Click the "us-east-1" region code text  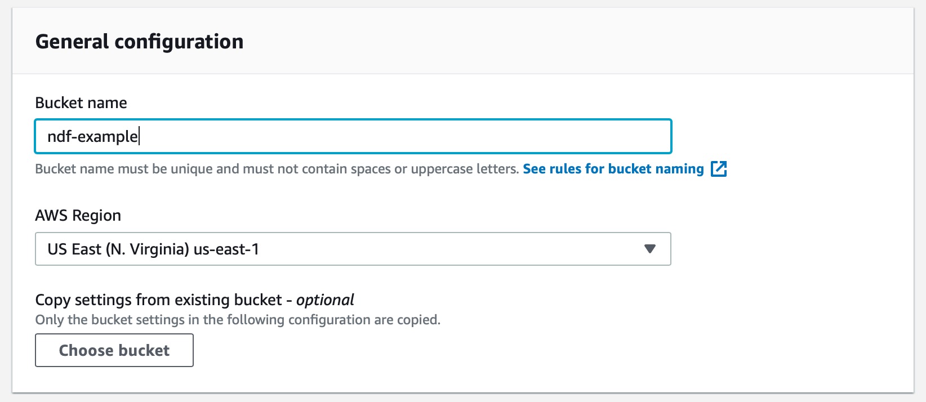(x=226, y=249)
